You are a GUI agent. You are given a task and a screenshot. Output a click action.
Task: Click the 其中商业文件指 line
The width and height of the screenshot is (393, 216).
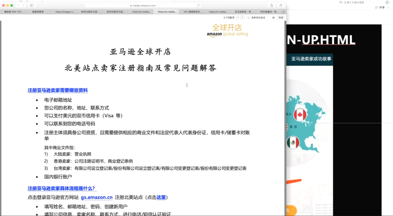click(x=60, y=148)
